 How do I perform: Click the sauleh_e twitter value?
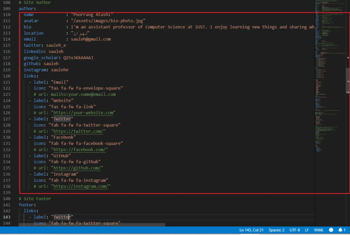pos(56,45)
